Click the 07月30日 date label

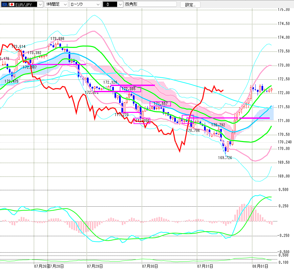coord(150,266)
